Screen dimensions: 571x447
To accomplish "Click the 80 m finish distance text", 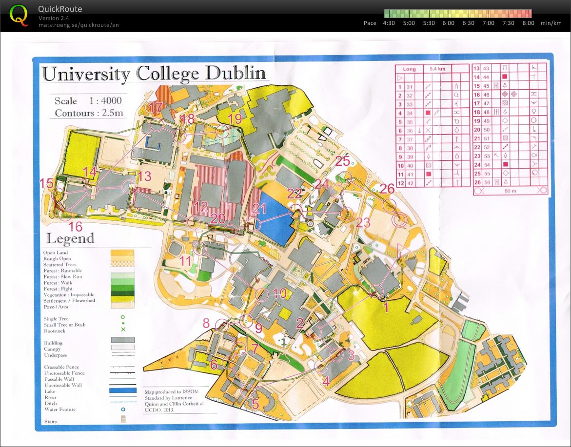I will point(510,191).
